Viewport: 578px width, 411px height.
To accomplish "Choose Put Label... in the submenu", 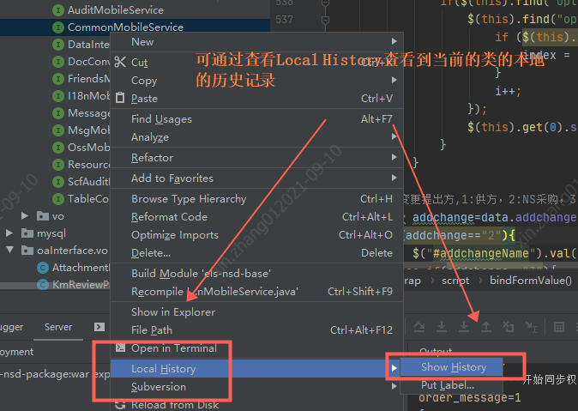I will pos(452,385).
